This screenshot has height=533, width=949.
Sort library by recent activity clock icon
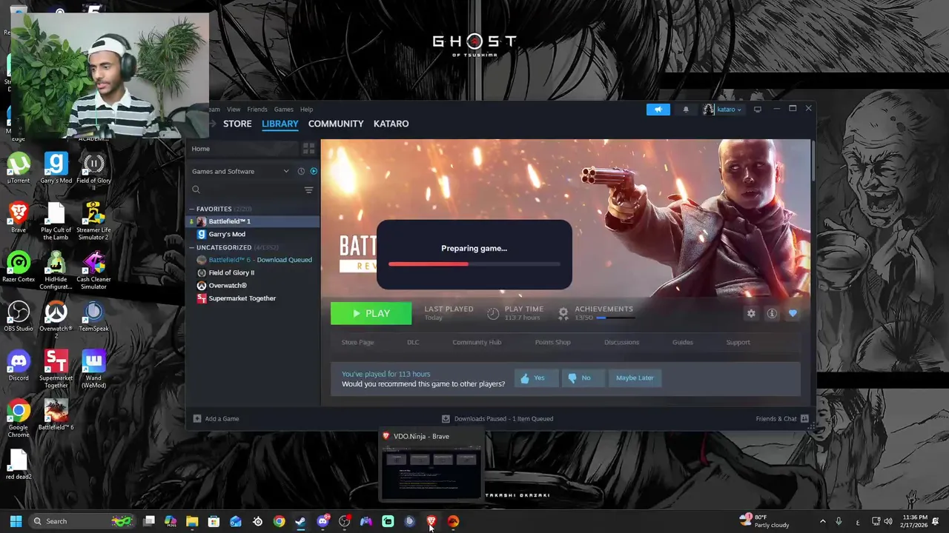point(301,171)
